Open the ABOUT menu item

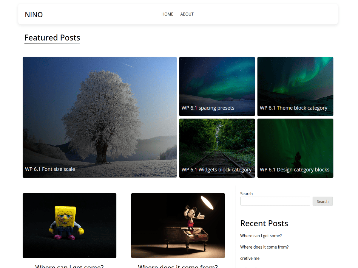pyautogui.click(x=187, y=14)
